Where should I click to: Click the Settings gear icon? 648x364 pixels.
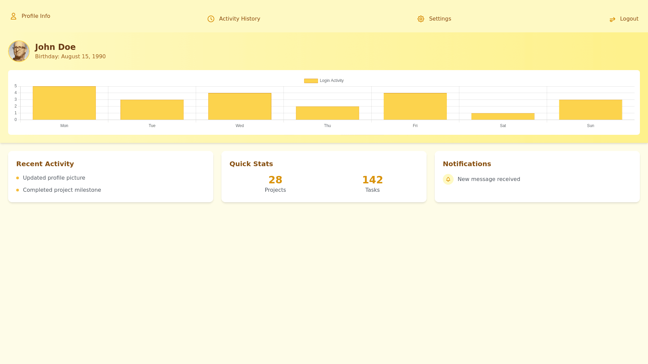point(421,19)
